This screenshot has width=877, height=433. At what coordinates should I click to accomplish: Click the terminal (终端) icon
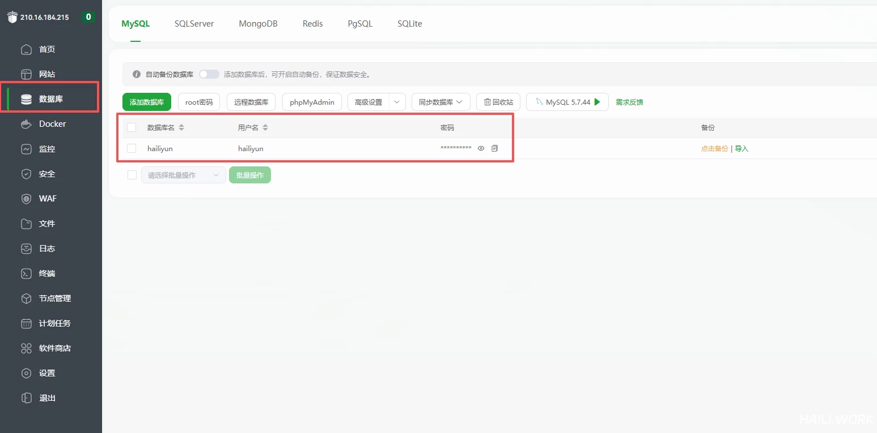coord(26,273)
